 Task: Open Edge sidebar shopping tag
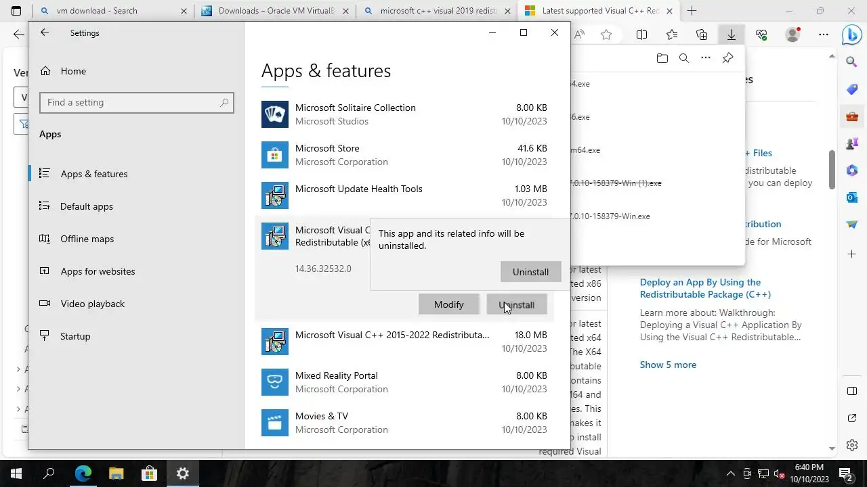[852, 89]
